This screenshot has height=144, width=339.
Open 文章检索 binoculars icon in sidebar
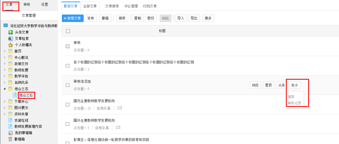[x=10, y=38]
